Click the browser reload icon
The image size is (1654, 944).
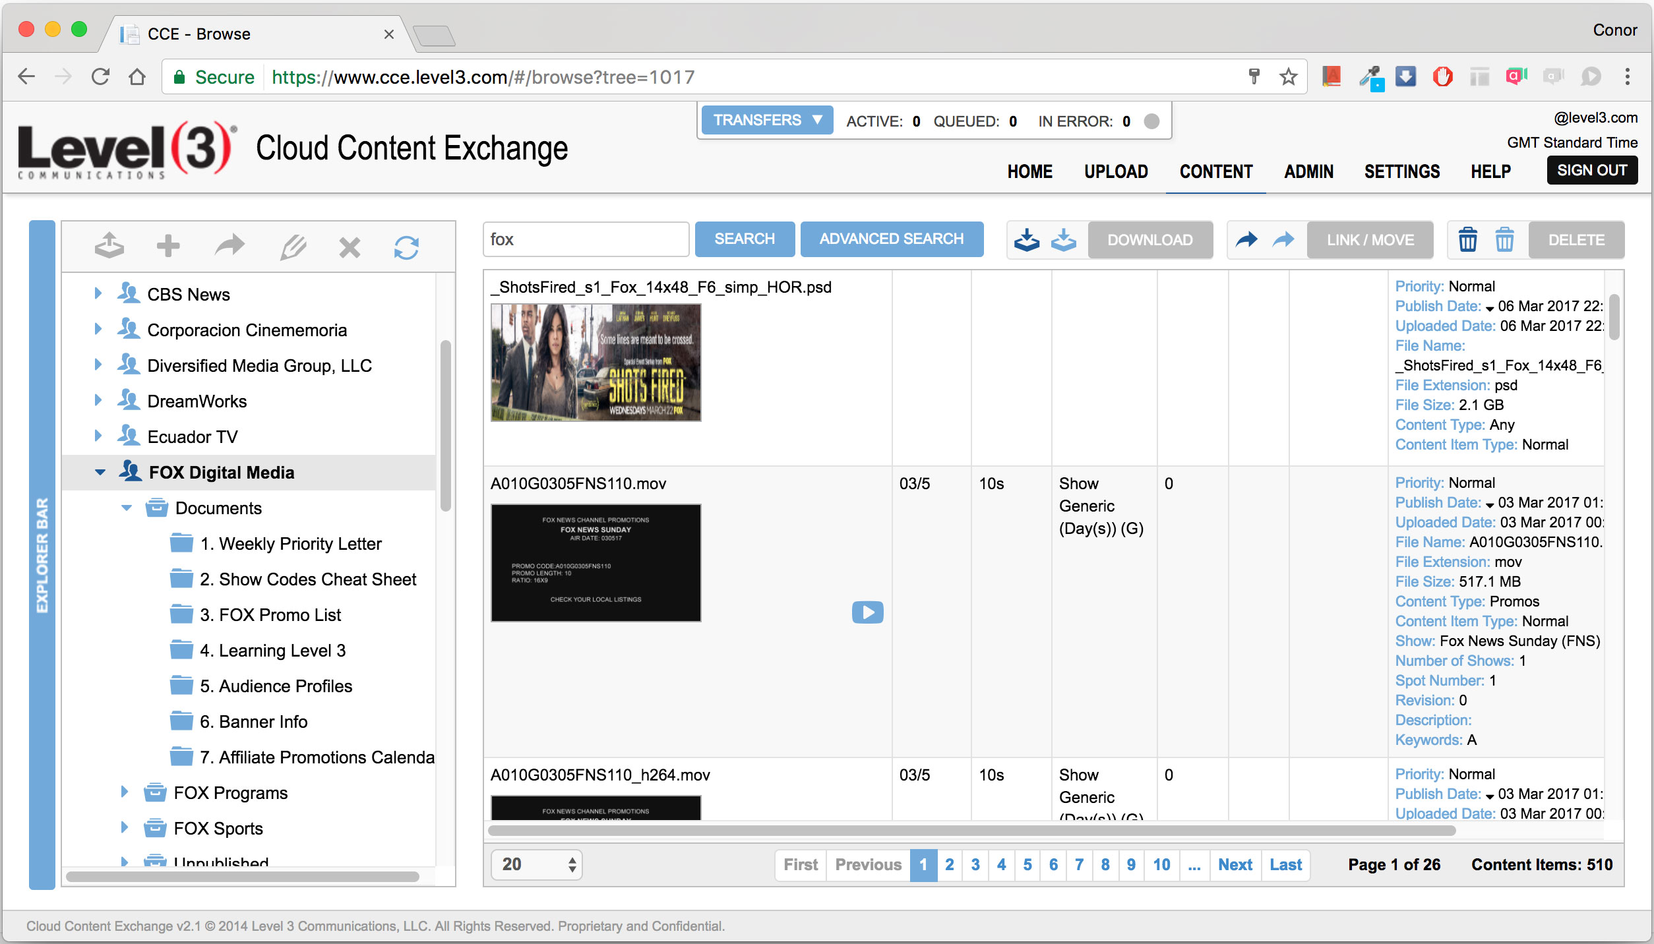(x=100, y=77)
